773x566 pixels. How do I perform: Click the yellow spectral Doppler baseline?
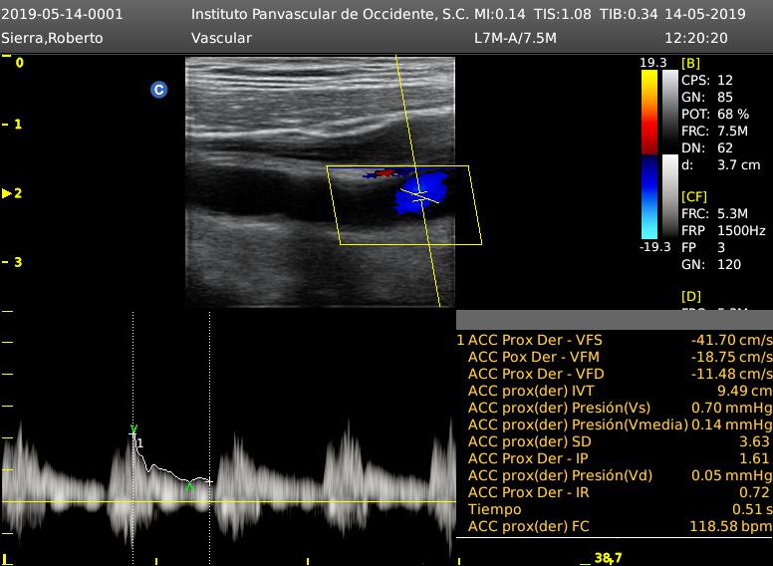pos(229,502)
